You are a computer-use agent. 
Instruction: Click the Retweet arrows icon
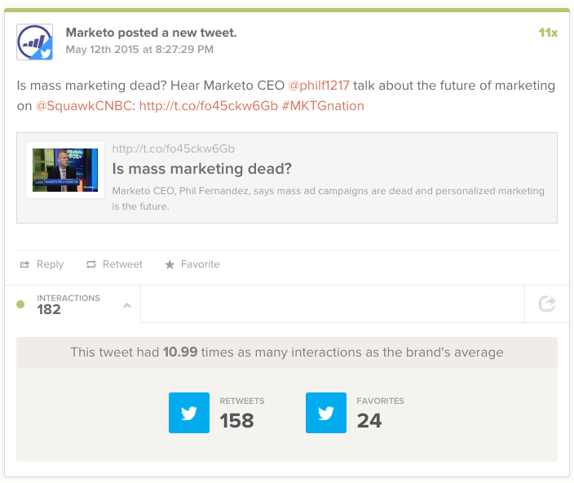click(x=91, y=264)
